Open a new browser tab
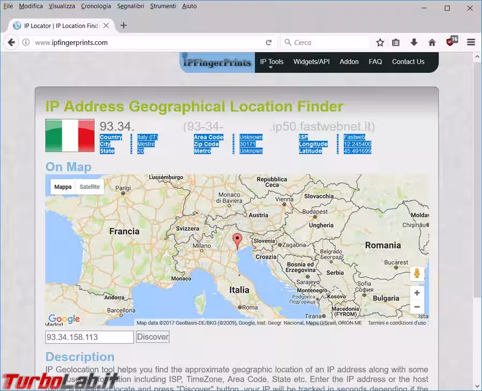This screenshot has width=482, height=391. pyautogui.click(x=124, y=25)
